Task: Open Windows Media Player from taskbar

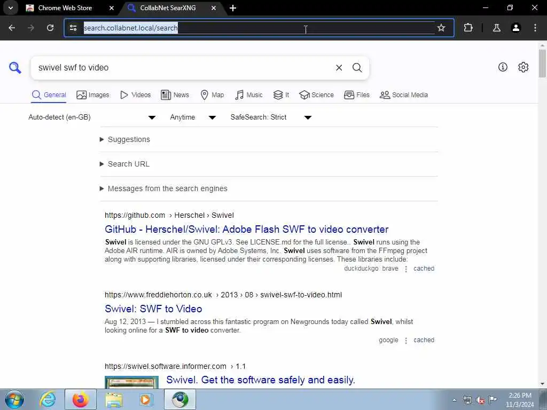Action: 146,399
